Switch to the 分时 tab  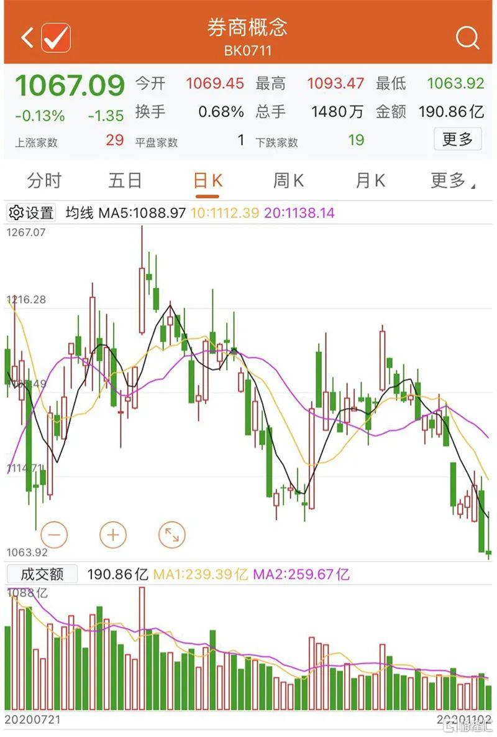pyautogui.click(x=44, y=180)
